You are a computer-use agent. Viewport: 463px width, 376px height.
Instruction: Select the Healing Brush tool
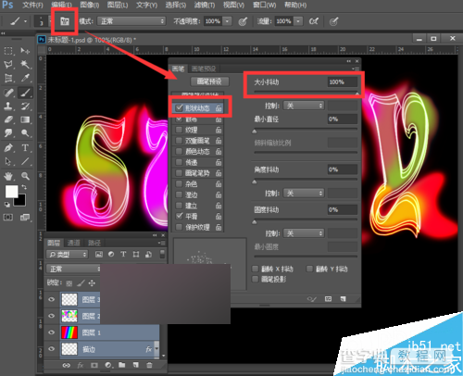(x=8, y=93)
